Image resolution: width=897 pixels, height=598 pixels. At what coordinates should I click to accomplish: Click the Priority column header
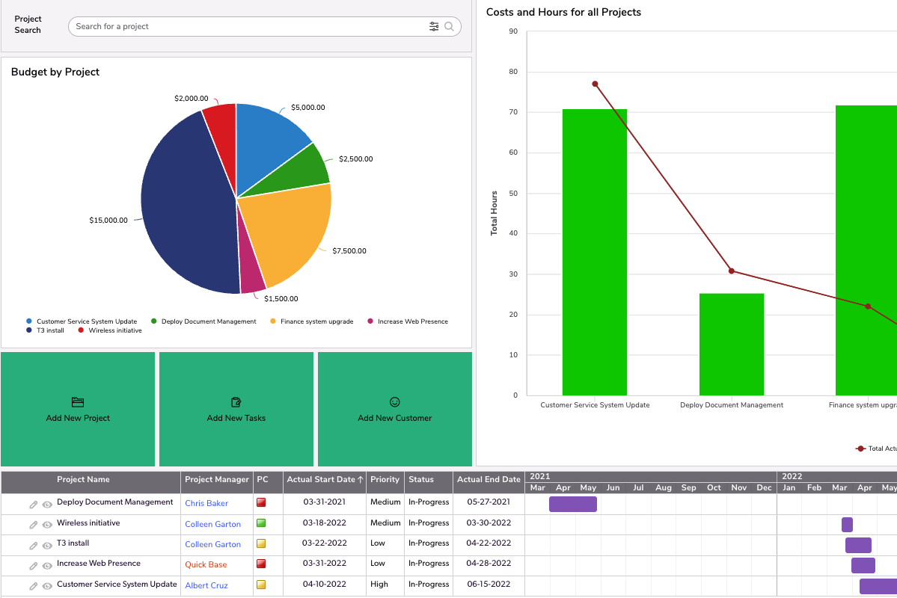[x=385, y=480]
